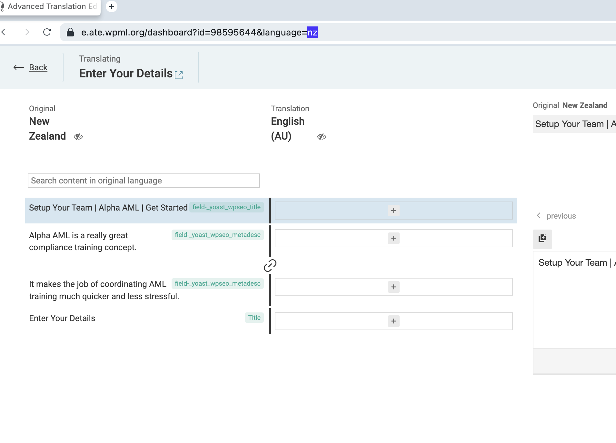The width and height of the screenshot is (616, 443).
Task: Focus the search content in original language field
Action: pyautogui.click(x=144, y=181)
